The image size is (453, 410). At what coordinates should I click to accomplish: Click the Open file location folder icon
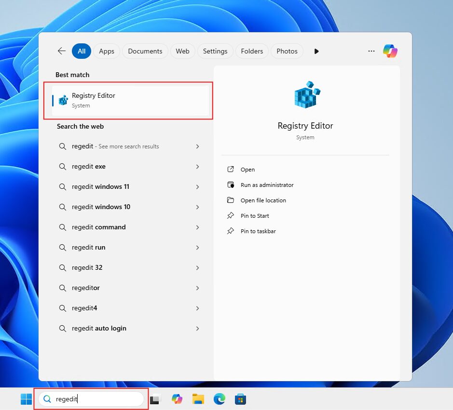tap(231, 200)
